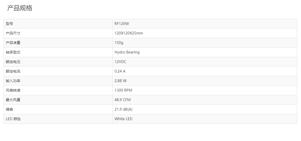Click the 风扇转速 label

pos(13,90)
